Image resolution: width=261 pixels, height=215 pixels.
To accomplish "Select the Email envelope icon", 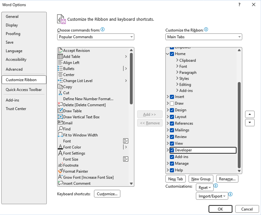I will (60, 123).
